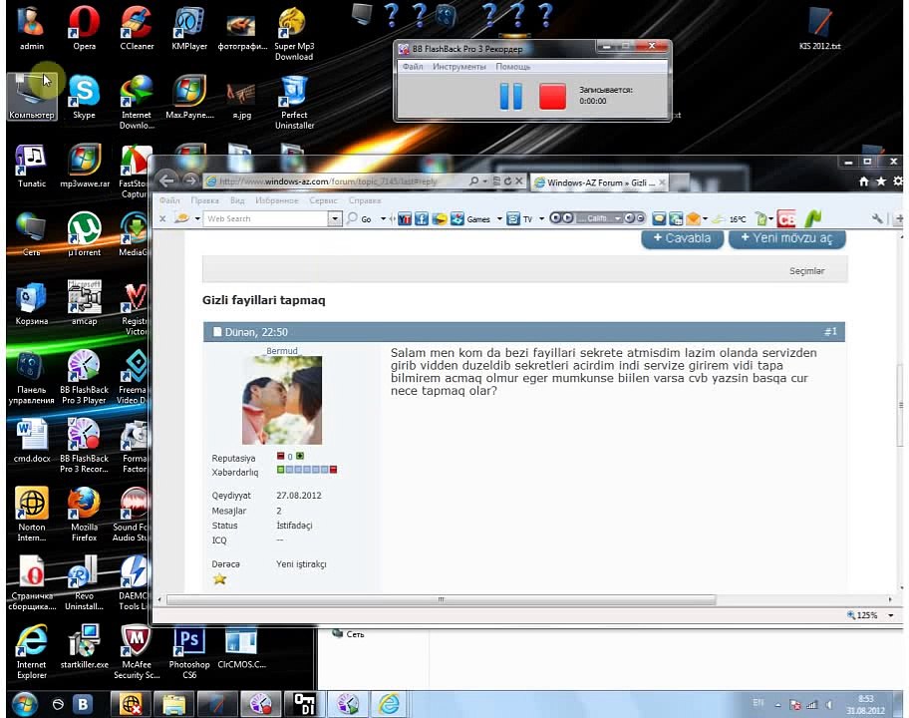Open the Photoshop CS6 desktop icon

[189, 652]
